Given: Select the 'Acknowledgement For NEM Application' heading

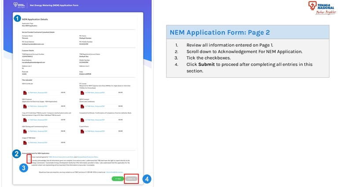Looking at the screenshot, I should pyautogui.click(x=36, y=154).
